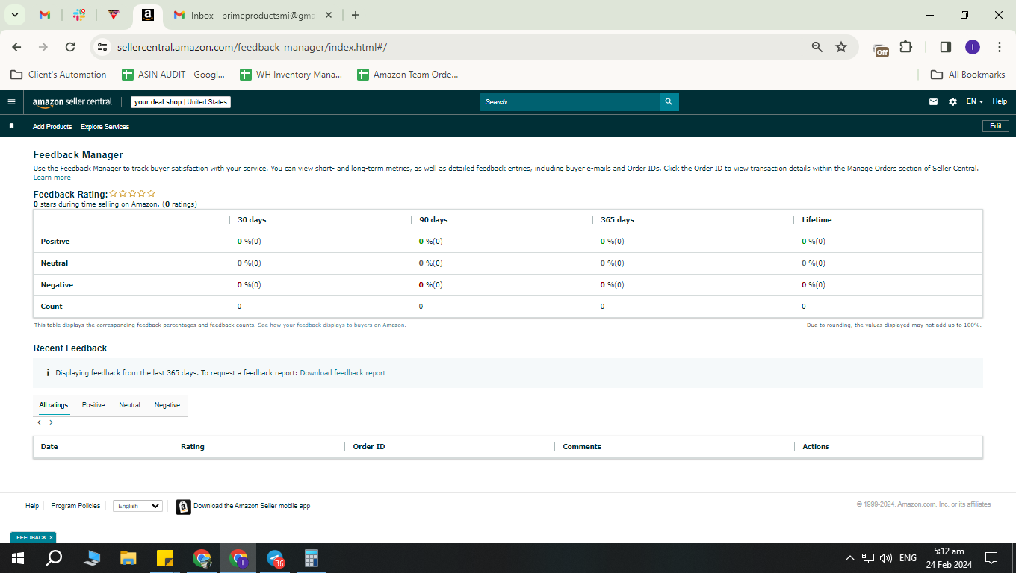Open the Learn more link
This screenshot has width=1016, height=573.
(x=52, y=178)
